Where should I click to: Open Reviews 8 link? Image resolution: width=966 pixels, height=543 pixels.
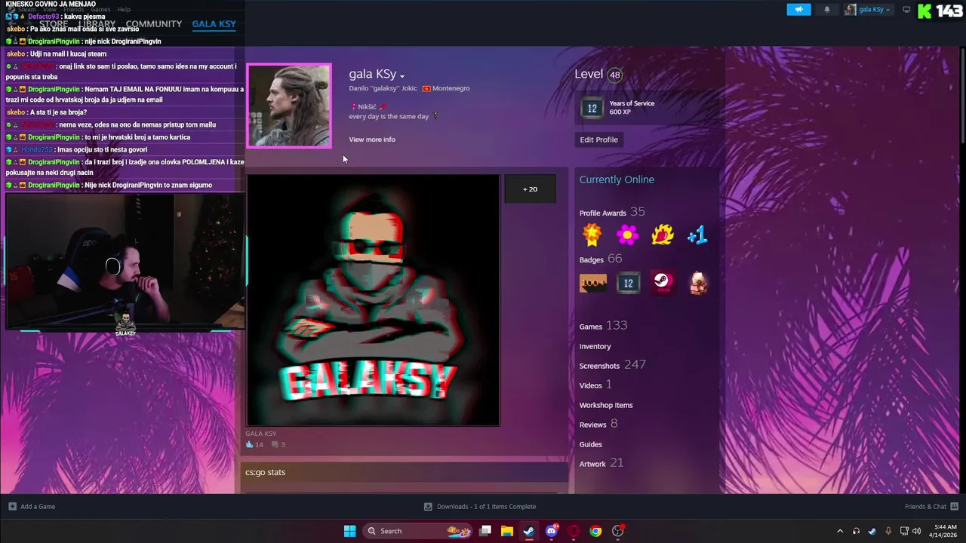598,424
